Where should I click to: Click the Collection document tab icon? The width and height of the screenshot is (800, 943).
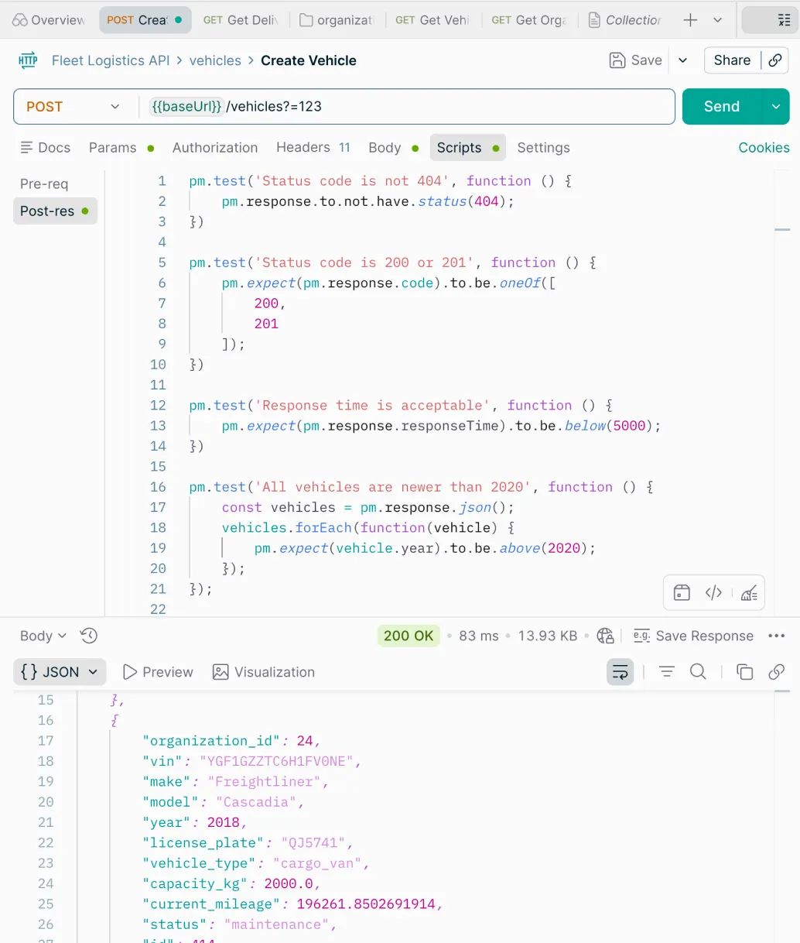pos(594,20)
